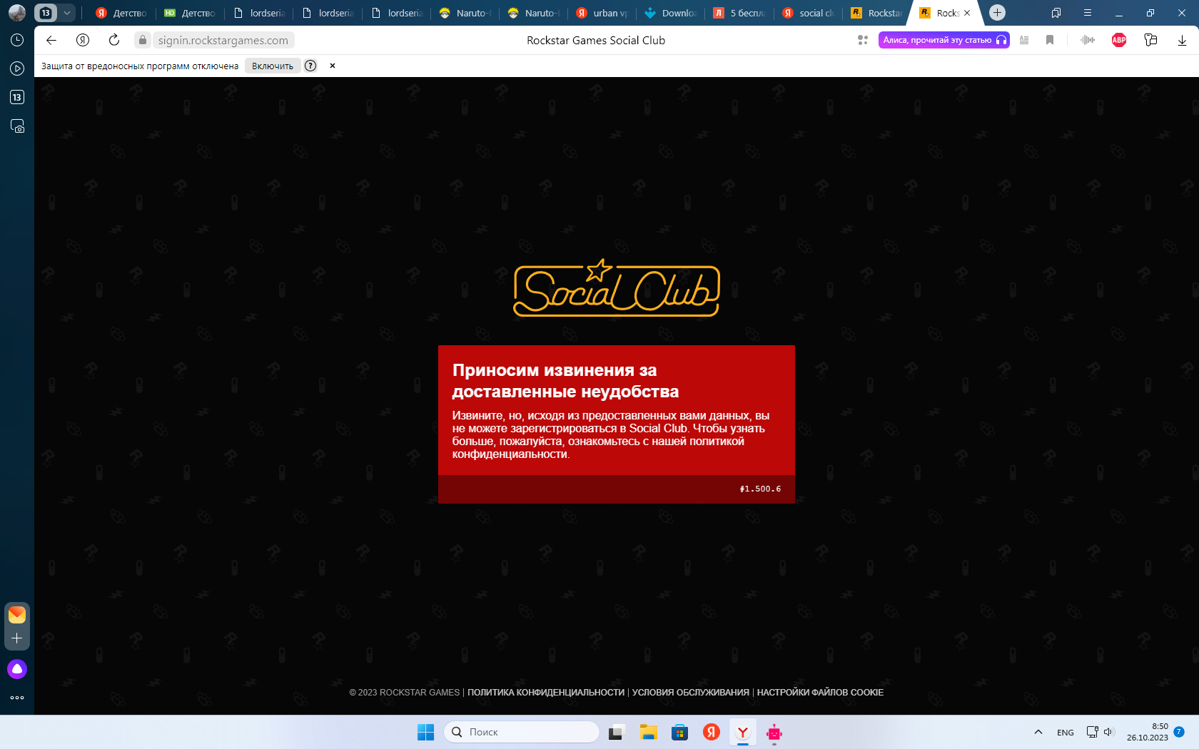Screen dimensions: 1199x749
Task: Open the clock showing 8:50 26.10.2023
Action: tap(1148, 732)
